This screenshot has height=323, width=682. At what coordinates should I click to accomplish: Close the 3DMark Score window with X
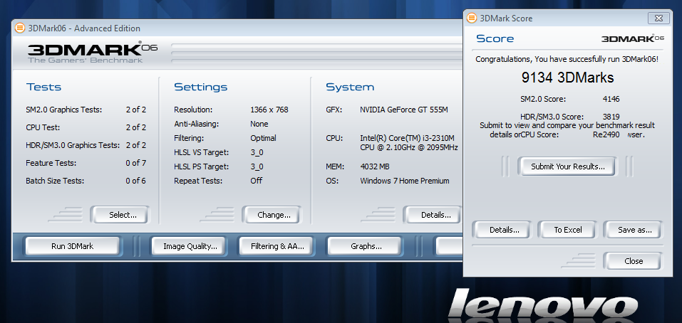coord(658,18)
